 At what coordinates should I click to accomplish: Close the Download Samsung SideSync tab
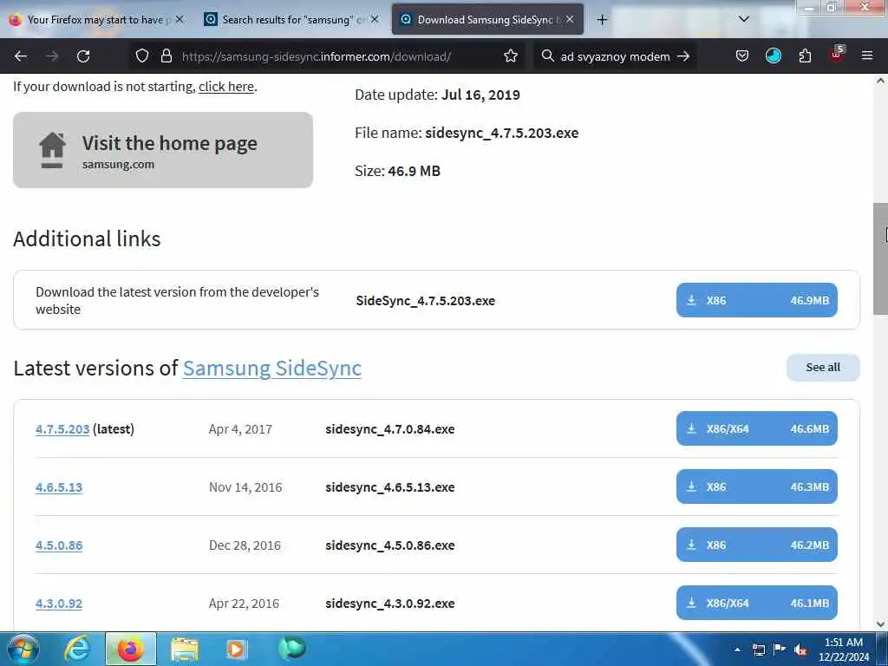(x=570, y=19)
